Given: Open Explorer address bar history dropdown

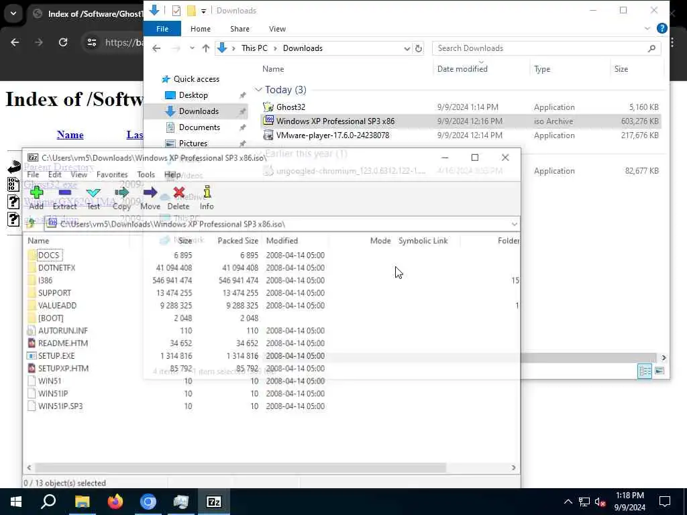Looking at the screenshot, I should click(407, 48).
